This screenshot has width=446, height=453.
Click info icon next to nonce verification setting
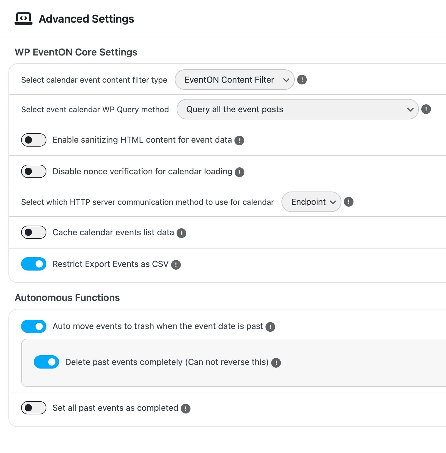240,172
